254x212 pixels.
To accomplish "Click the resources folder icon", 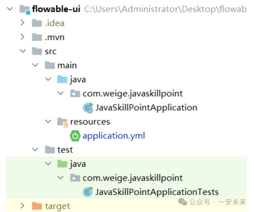I will [x=62, y=122].
